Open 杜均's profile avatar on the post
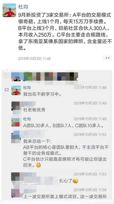The width and height of the screenshot is (114, 204). point(9,10)
